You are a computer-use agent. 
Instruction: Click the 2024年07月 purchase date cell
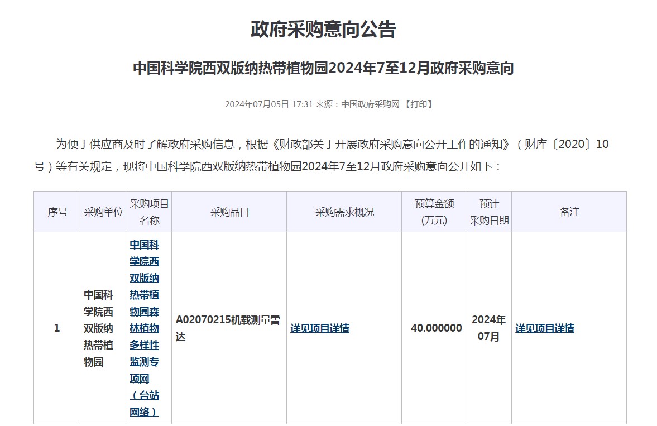488,328
